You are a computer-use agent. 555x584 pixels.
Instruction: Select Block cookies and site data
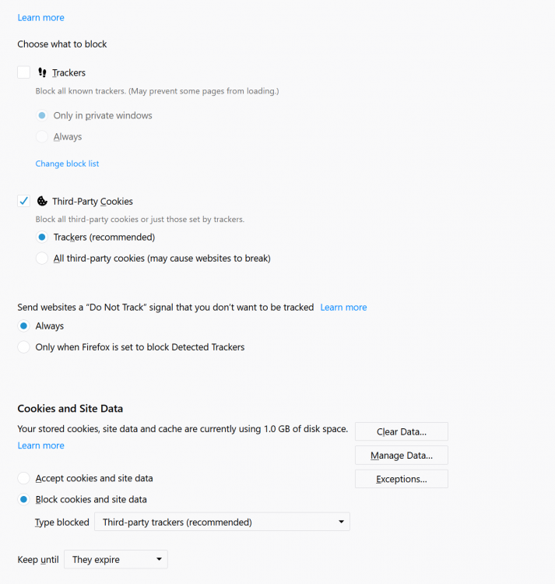coord(24,499)
